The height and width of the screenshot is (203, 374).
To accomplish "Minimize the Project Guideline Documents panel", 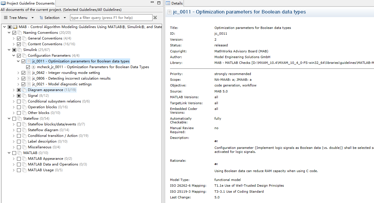I will pos(152,3).
